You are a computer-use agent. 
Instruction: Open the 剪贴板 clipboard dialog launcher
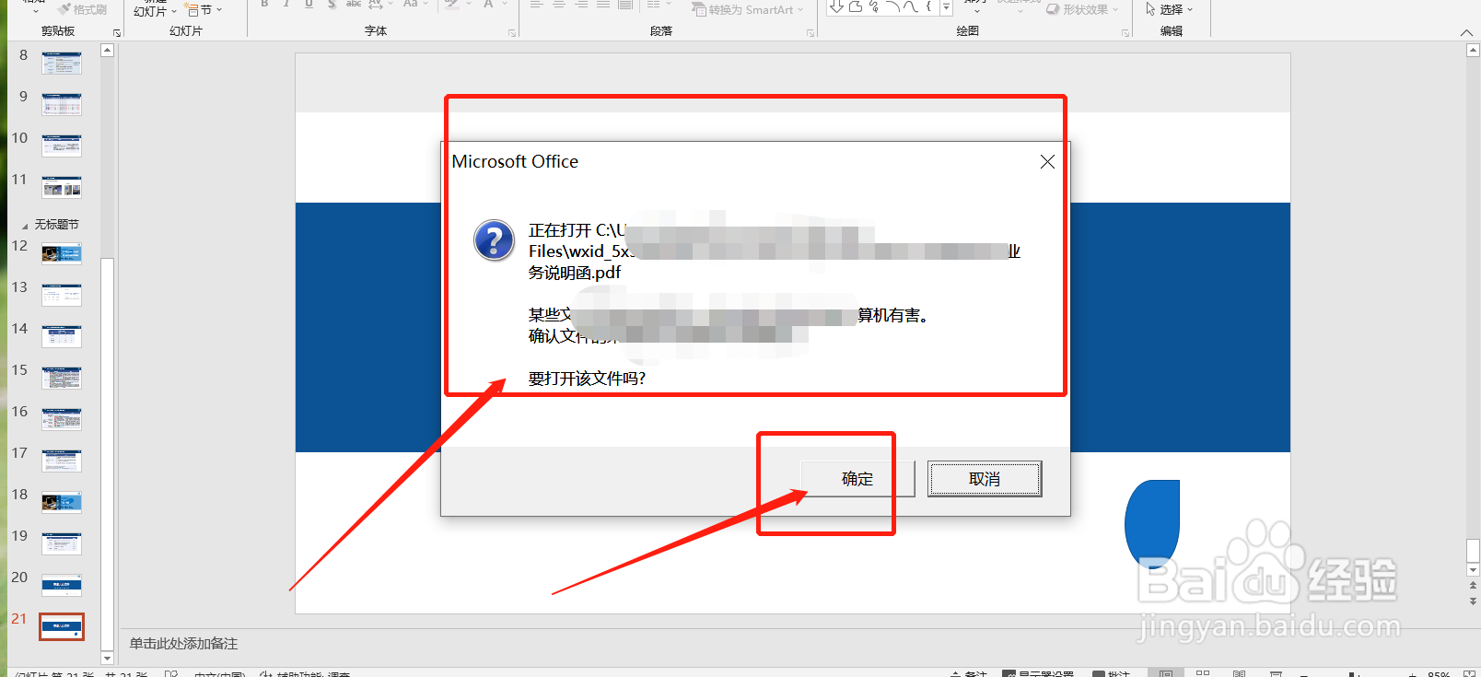pyautogui.click(x=117, y=32)
